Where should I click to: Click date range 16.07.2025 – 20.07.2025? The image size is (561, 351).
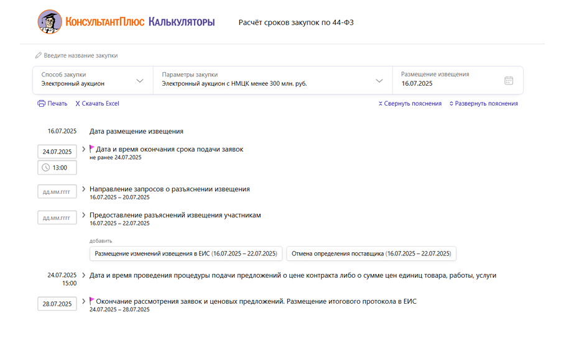(x=119, y=198)
